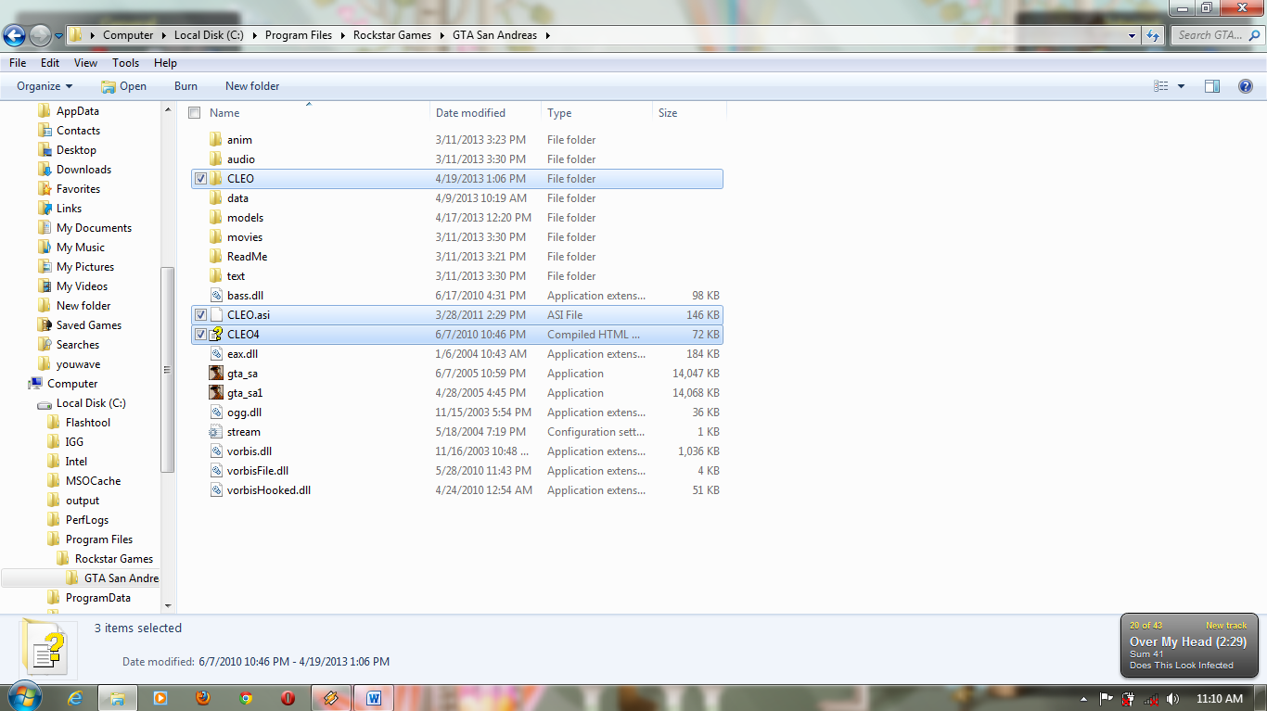The height and width of the screenshot is (711, 1267).
Task: Select the gta_sa application icon
Action: tap(216, 374)
